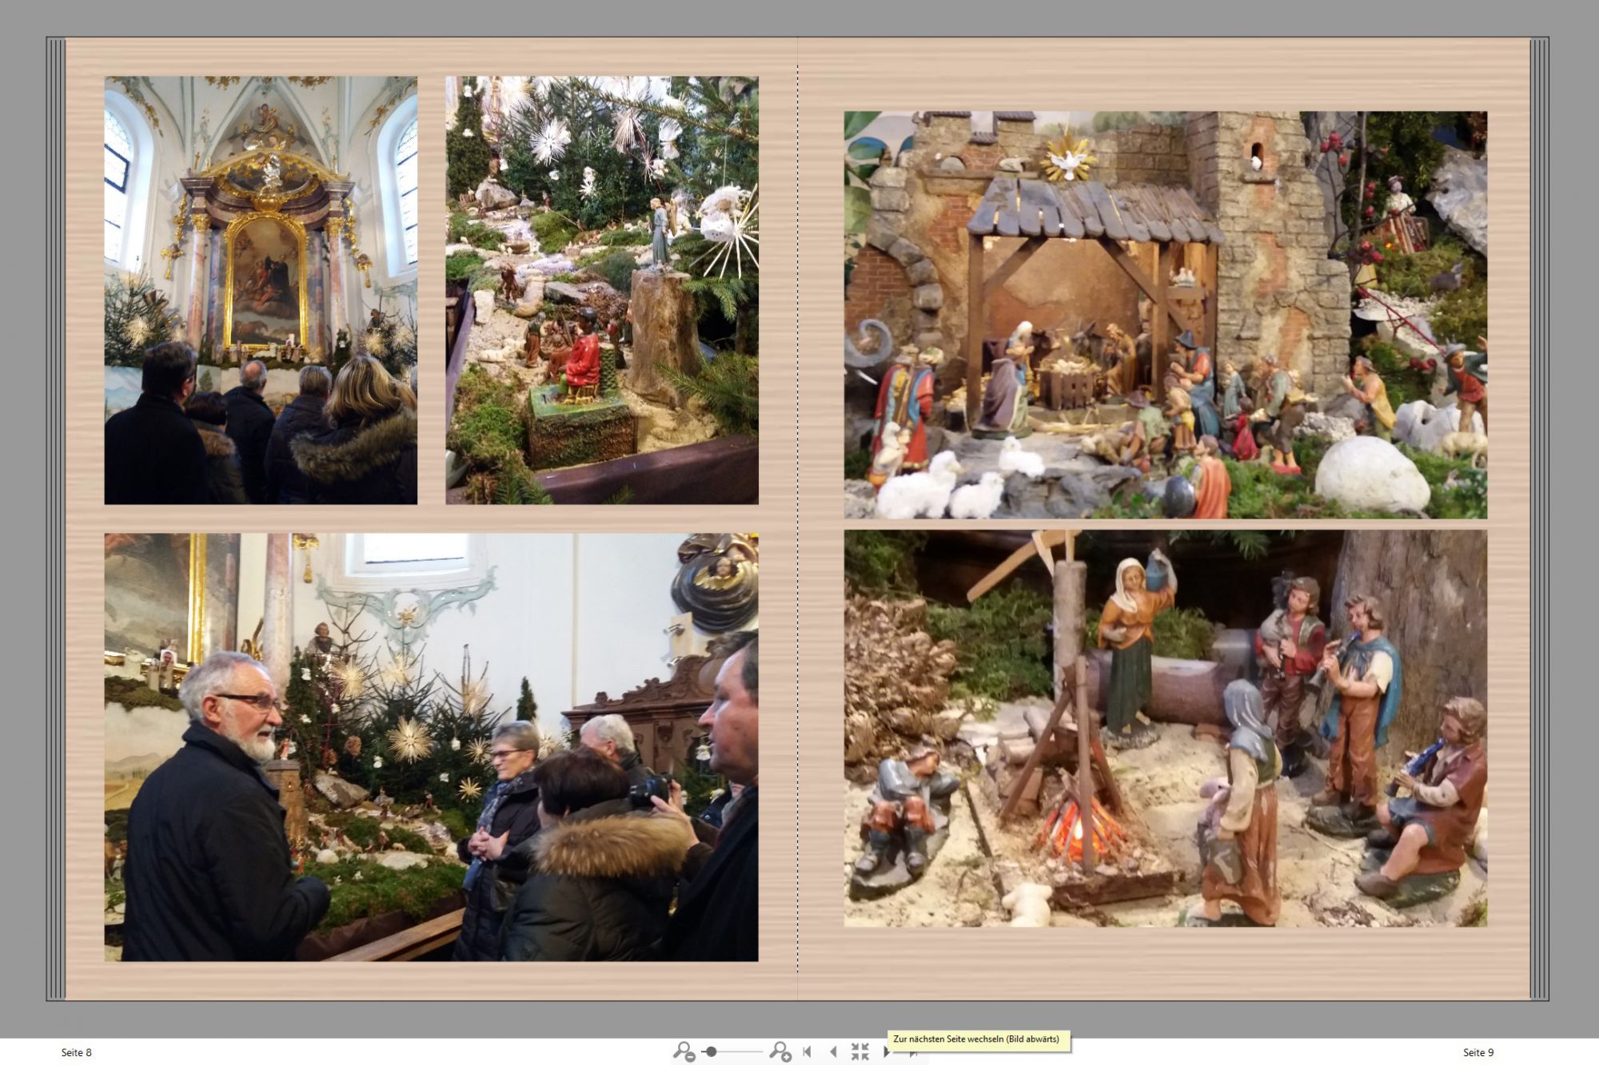Select the campfire figurines photo

(1166, 729)
